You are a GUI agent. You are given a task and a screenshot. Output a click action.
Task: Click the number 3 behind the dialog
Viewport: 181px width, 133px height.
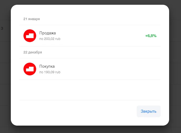2,28
